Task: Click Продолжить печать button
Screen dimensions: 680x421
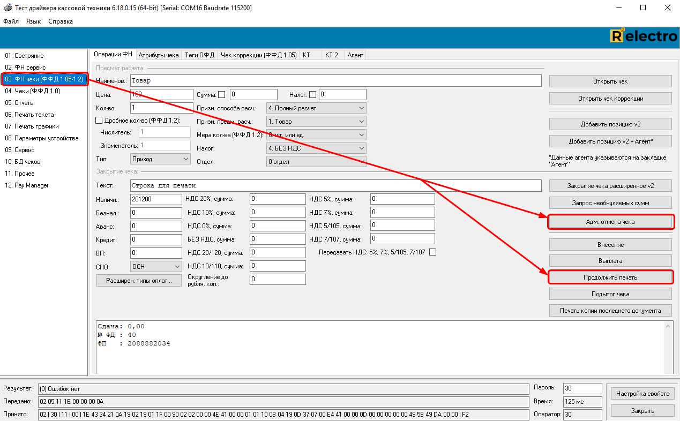Action: 610,277
